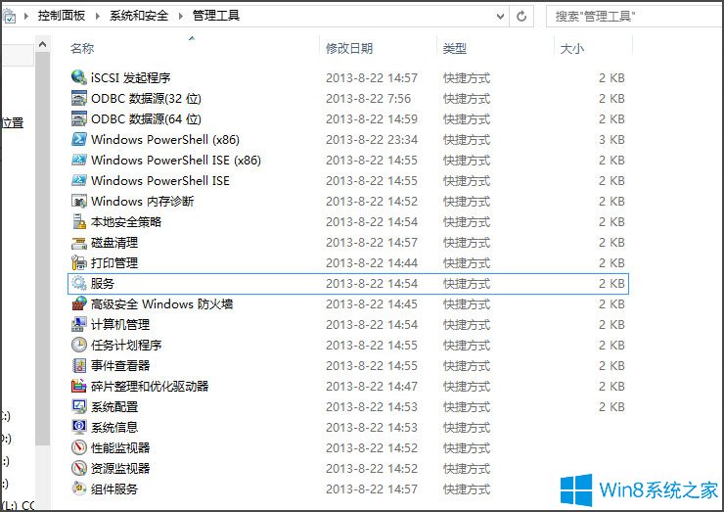This screenshot has width=724, height=512.
Task: Select the 系统配置 icon
Action: [x=79, y=406]
